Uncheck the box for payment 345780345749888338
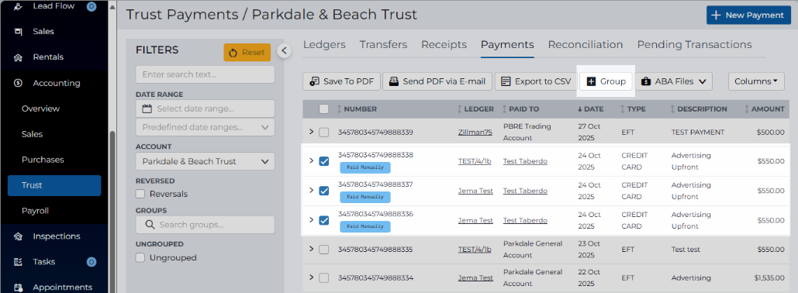Image resolution: width=798 pixels, height=293 pixels. [323, 161]
